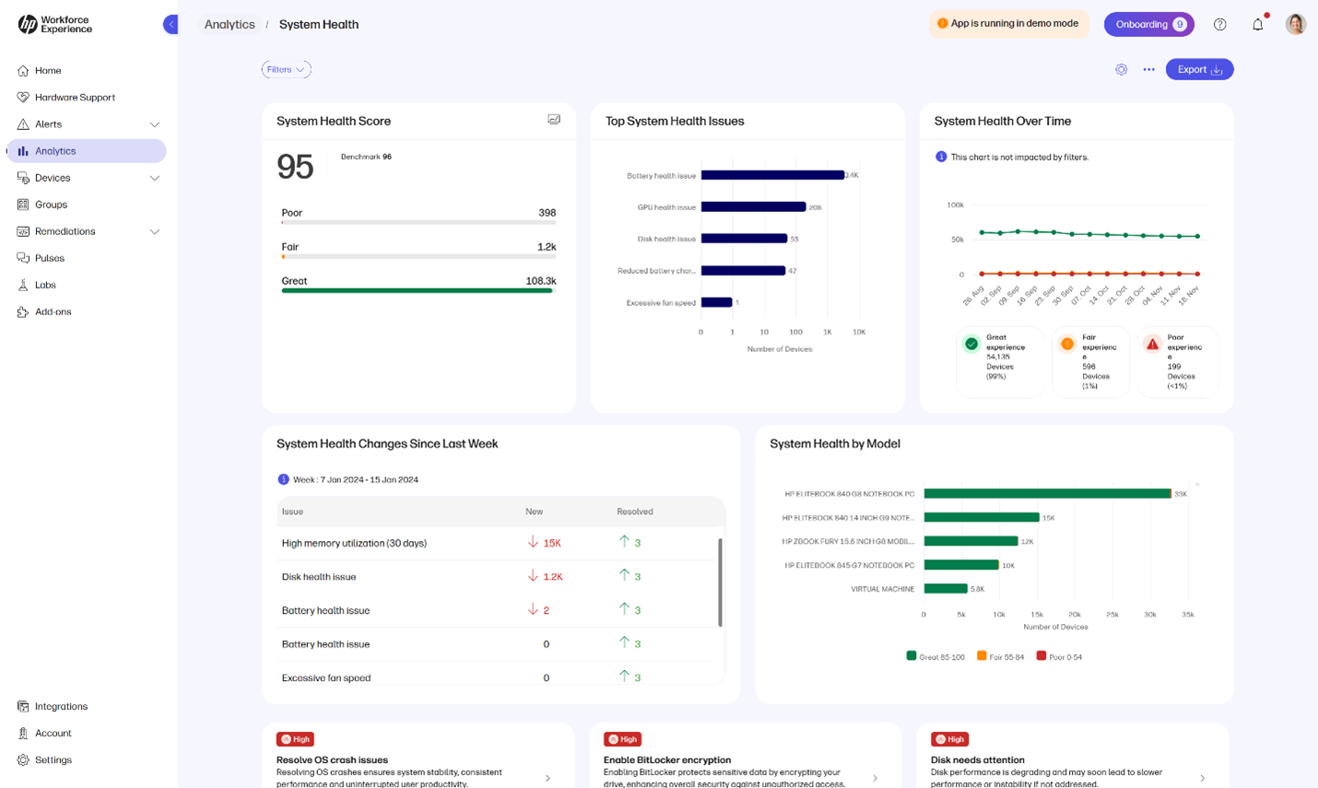Screen dimensions: 1318x788
Task: Toggle the Fair 55-84 legend item
Action: point(1000,656)
